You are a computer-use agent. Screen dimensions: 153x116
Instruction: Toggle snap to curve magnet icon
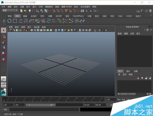coord(58,11)
